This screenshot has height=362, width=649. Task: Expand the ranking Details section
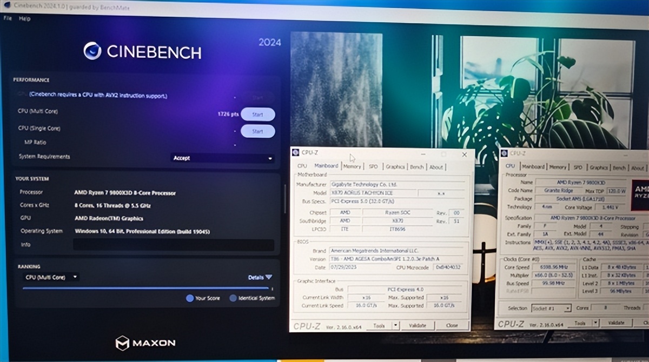tap(260, 277)
